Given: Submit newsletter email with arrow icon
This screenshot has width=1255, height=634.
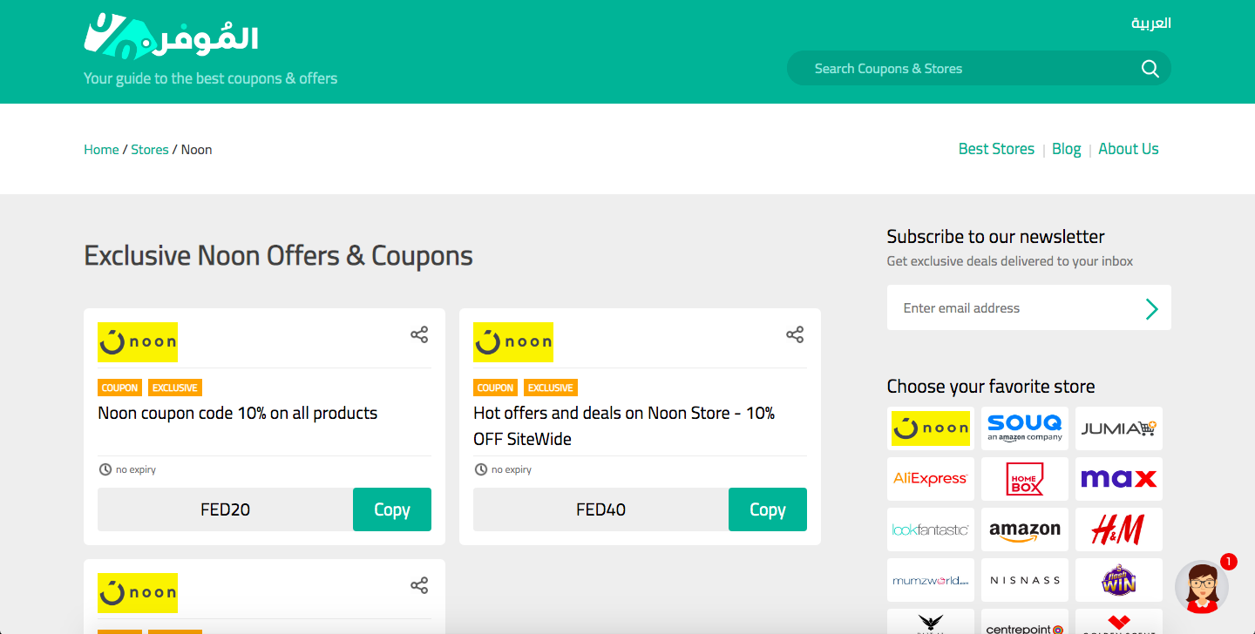Looking at the screenshot, I should [x=1151, y=308].
